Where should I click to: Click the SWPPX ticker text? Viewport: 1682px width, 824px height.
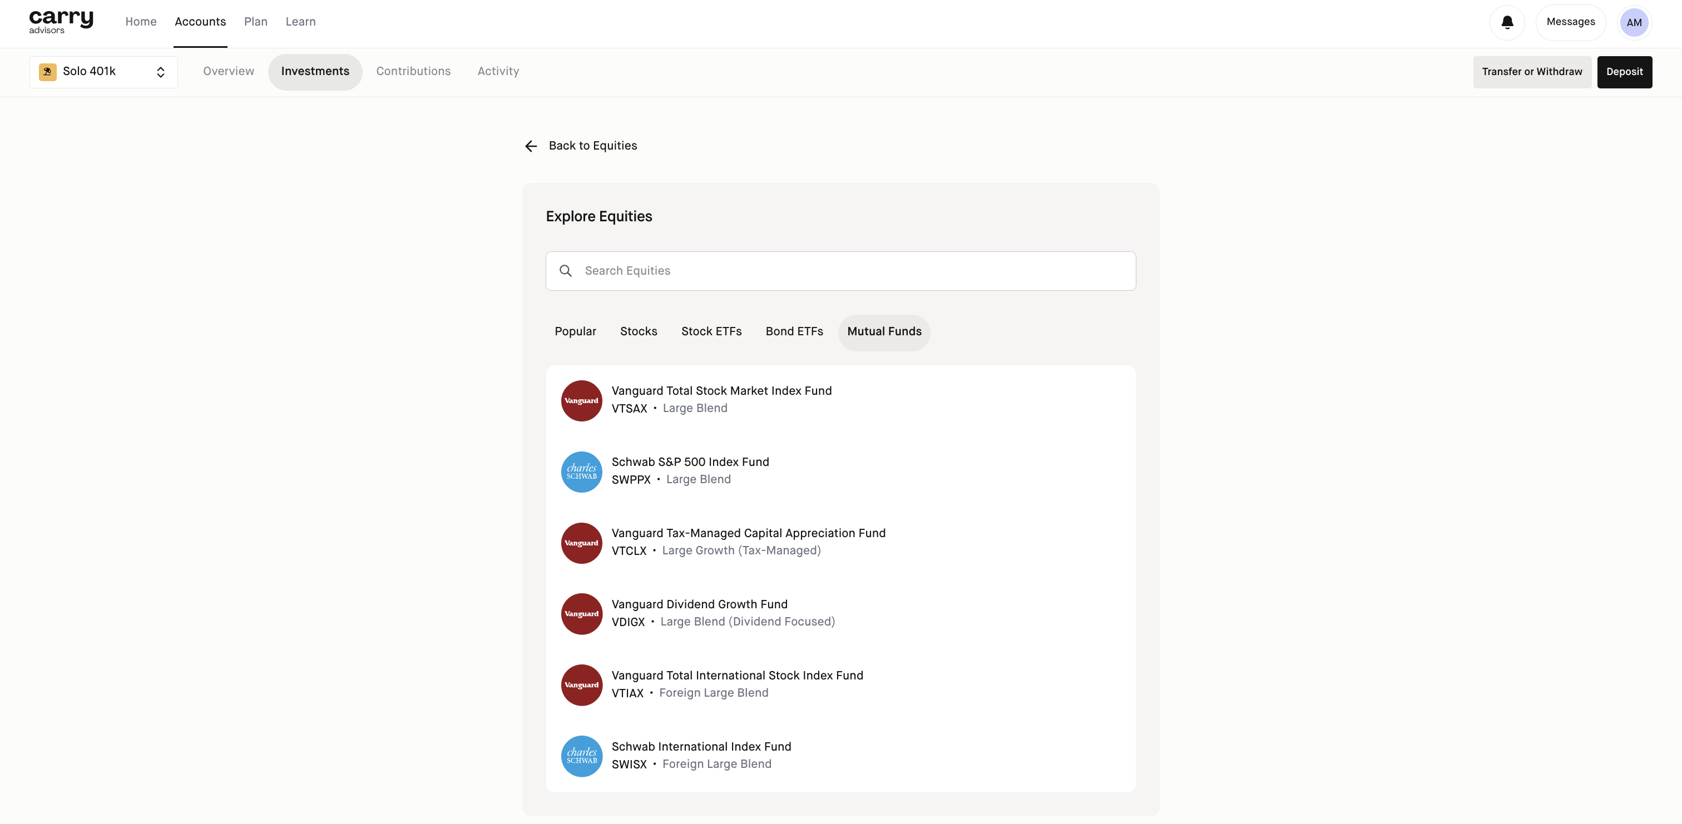click(x=631, y=480)
